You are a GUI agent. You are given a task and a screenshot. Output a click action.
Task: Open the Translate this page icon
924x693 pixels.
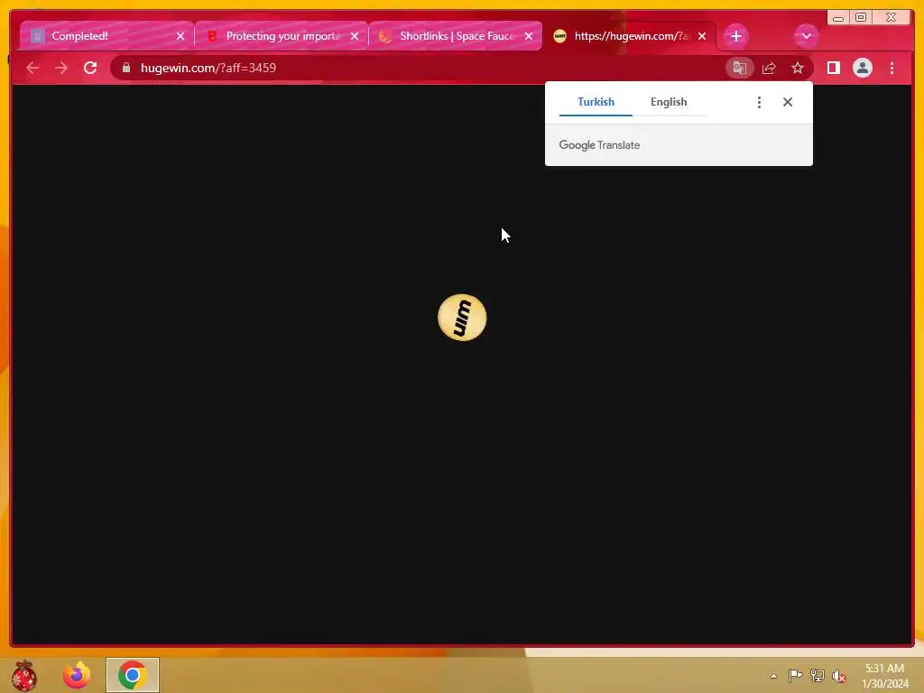740,68
